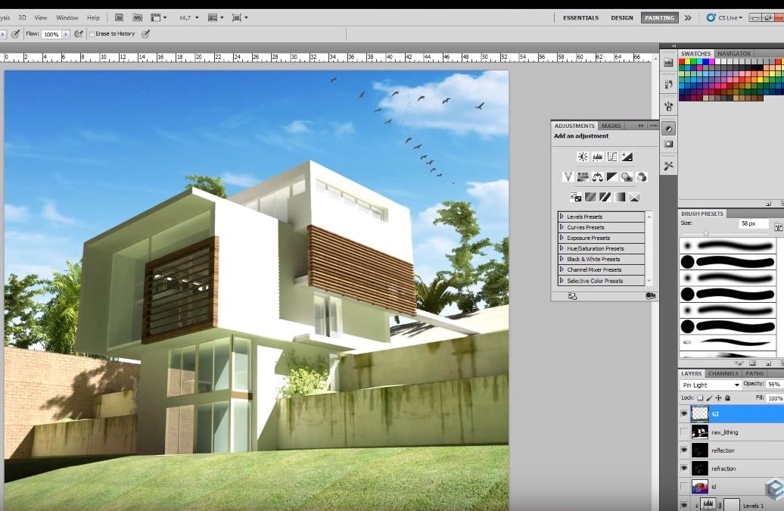Add a Curves adjustment
Viewport: 784px width, 511px height.
pos(611,157)
